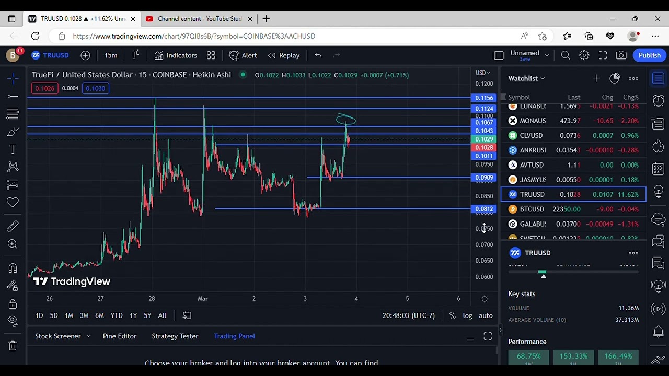Remove drawings with the trash icon
Viewport: 669px width, 376px height.
13,345
